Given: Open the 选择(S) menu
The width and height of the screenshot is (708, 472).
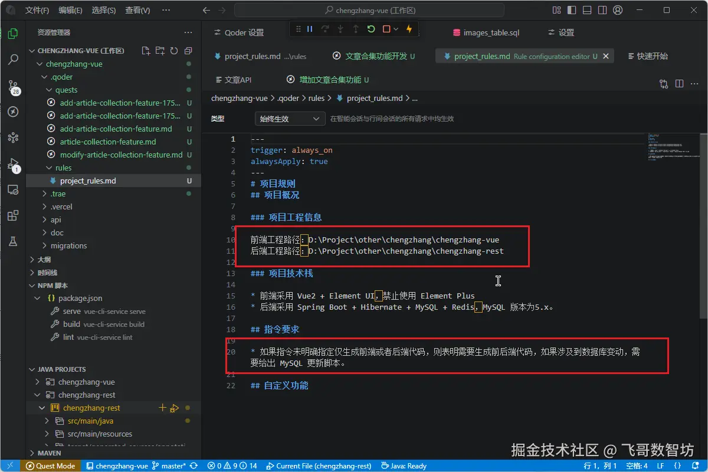Looking at the screenshot, I should pos(104,10).
